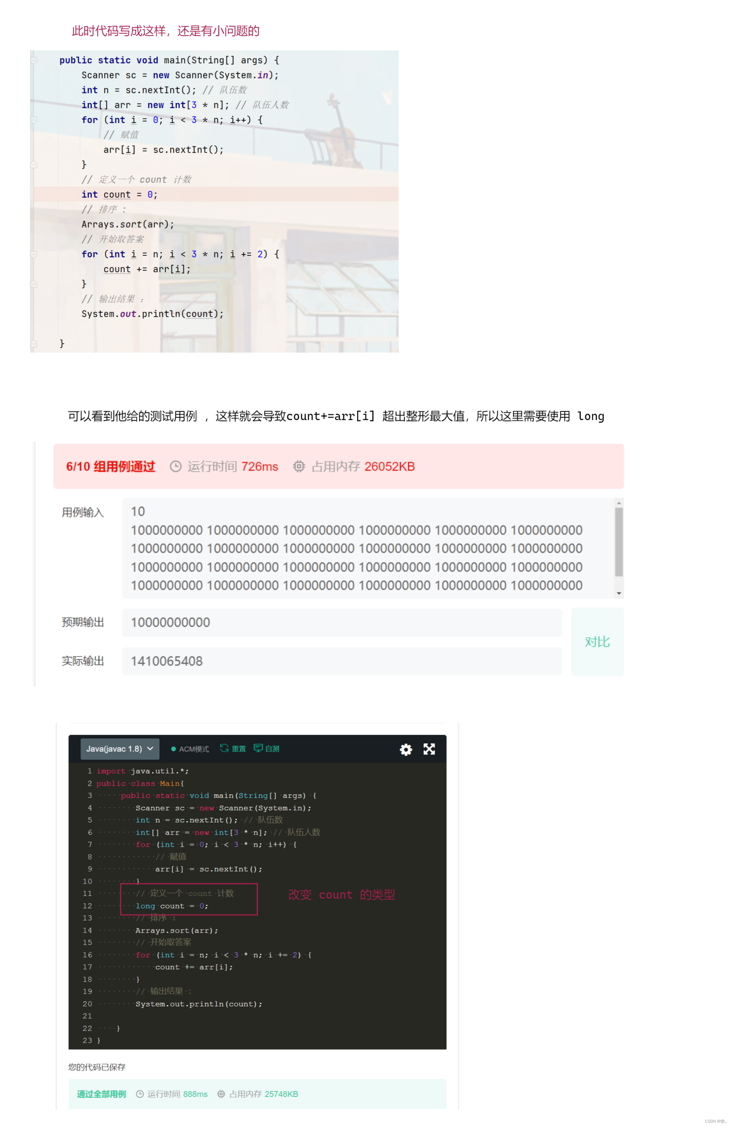Toggle fullscreen with the expand icon

(x=429, y=749)
